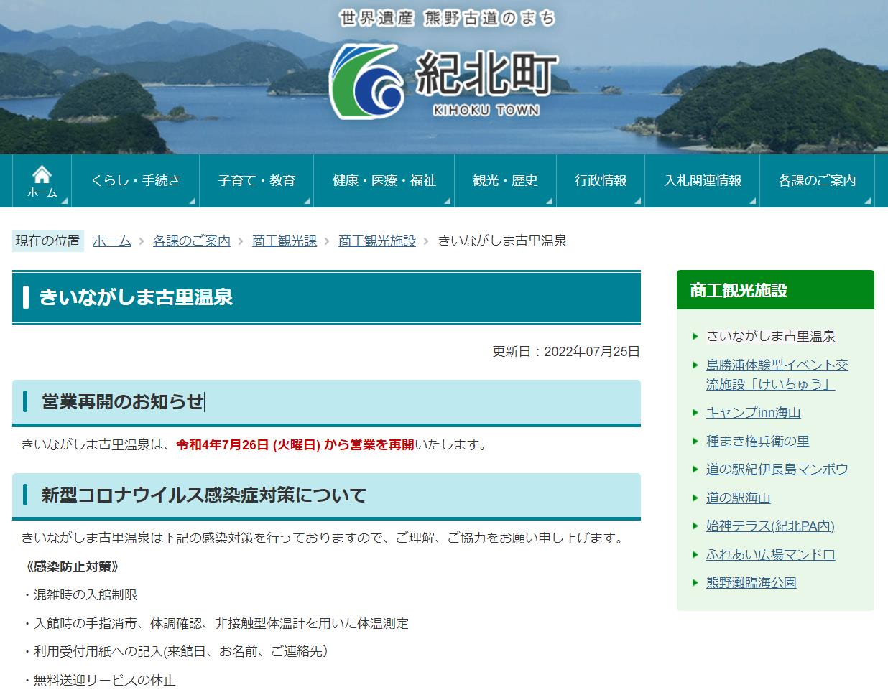Open the 観光・歴史 menu
The height and width of the screenshot is (700, 888).
pyautogui.click(x=505, y=181)
